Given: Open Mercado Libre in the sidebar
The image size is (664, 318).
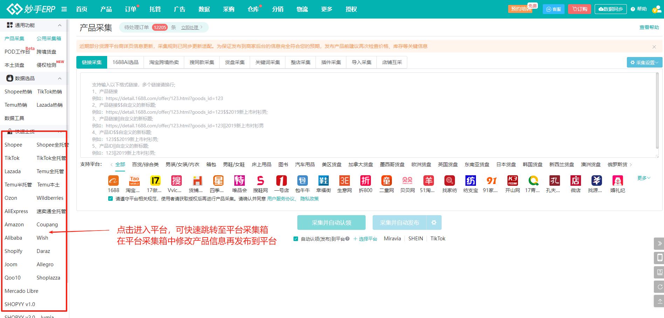Looking at the screenshot, I should (x=21, y=291).
